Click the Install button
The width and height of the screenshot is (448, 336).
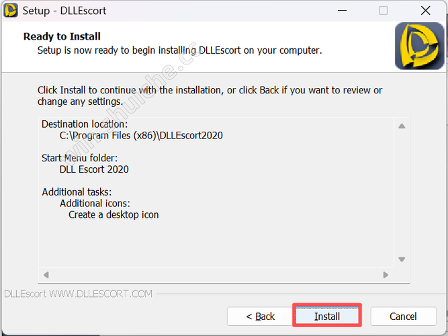(x=327, y=317)
